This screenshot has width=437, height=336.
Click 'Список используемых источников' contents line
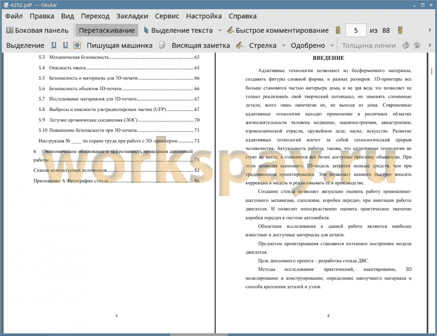tap(117, 170)
